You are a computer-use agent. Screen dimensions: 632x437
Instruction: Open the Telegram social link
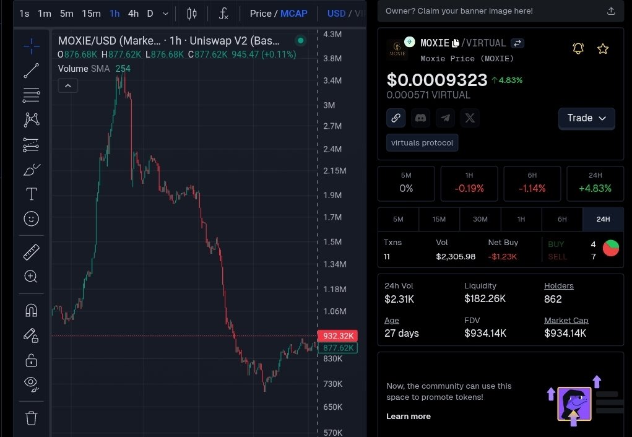(x=445, y=118)
